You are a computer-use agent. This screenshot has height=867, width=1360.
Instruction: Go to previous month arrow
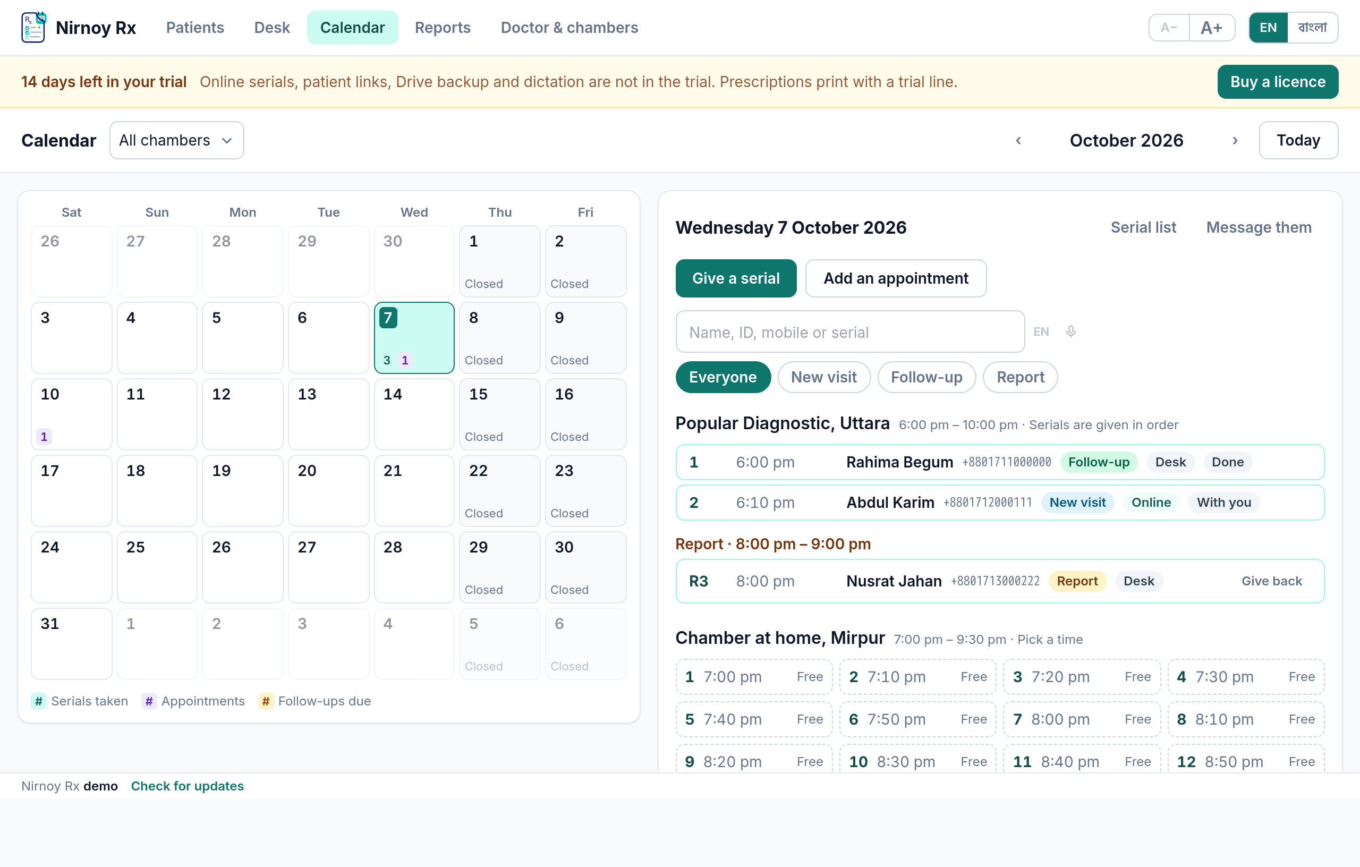[x=1018, y=140]
